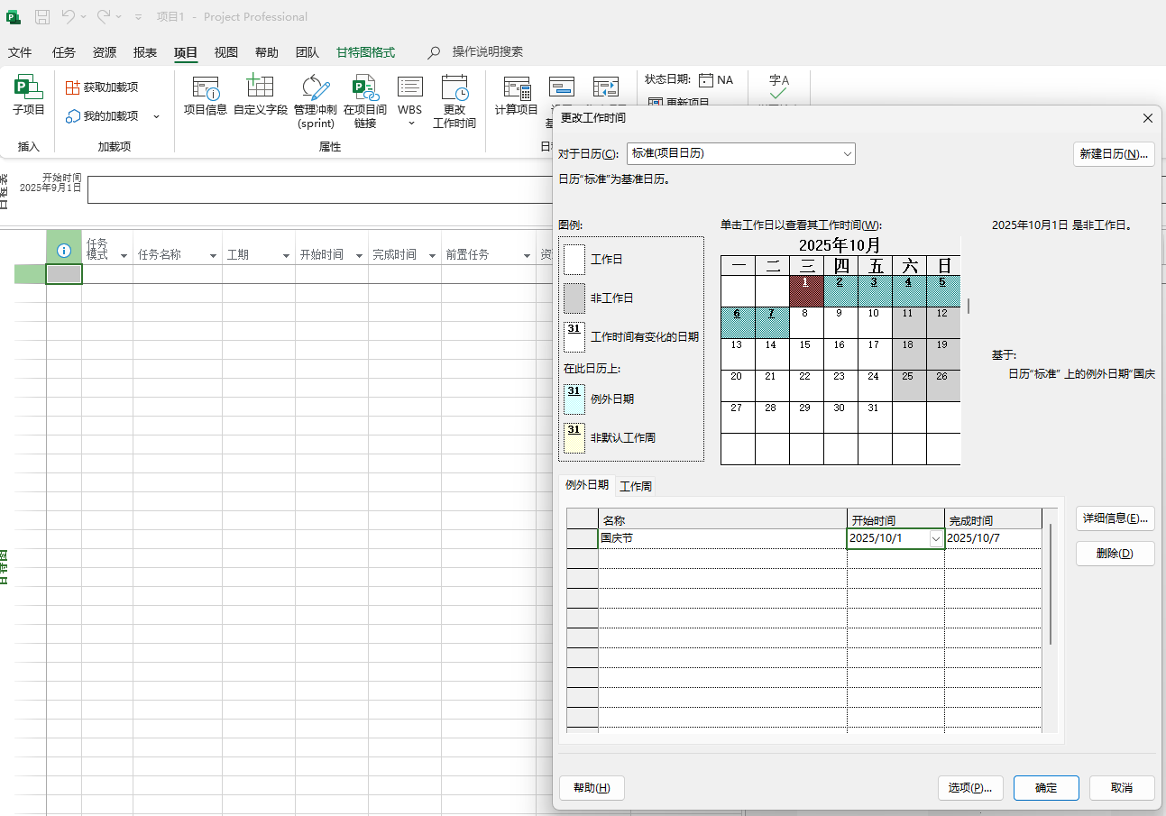
Task: Click the 删除(D) button
Action: coord(1116,554)
